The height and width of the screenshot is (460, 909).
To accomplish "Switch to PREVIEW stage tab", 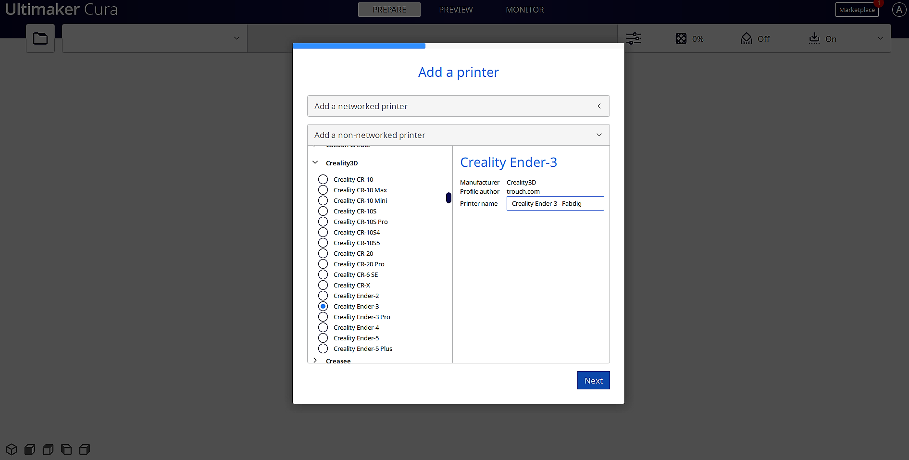I will 456,10.
